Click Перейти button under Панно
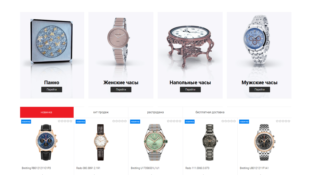The height and width of the screenshot is (175, 312). (x=51, y=89)
